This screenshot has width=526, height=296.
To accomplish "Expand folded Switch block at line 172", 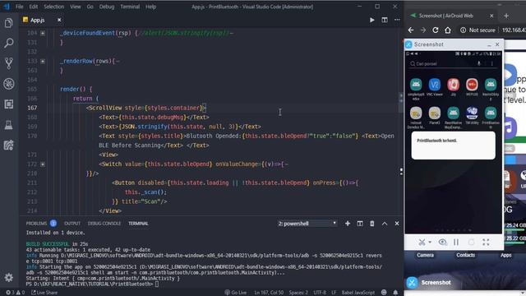I will click(x=43, y=164).
